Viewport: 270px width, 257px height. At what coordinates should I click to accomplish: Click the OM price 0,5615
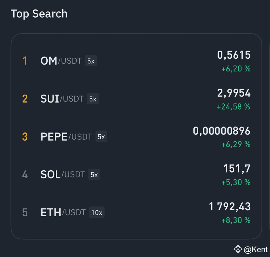[x=234, y=55]
